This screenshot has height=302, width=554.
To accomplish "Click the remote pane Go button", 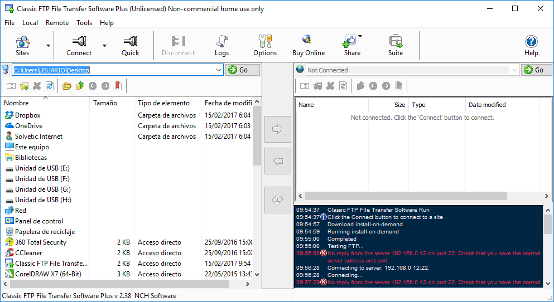I will 536,70.
